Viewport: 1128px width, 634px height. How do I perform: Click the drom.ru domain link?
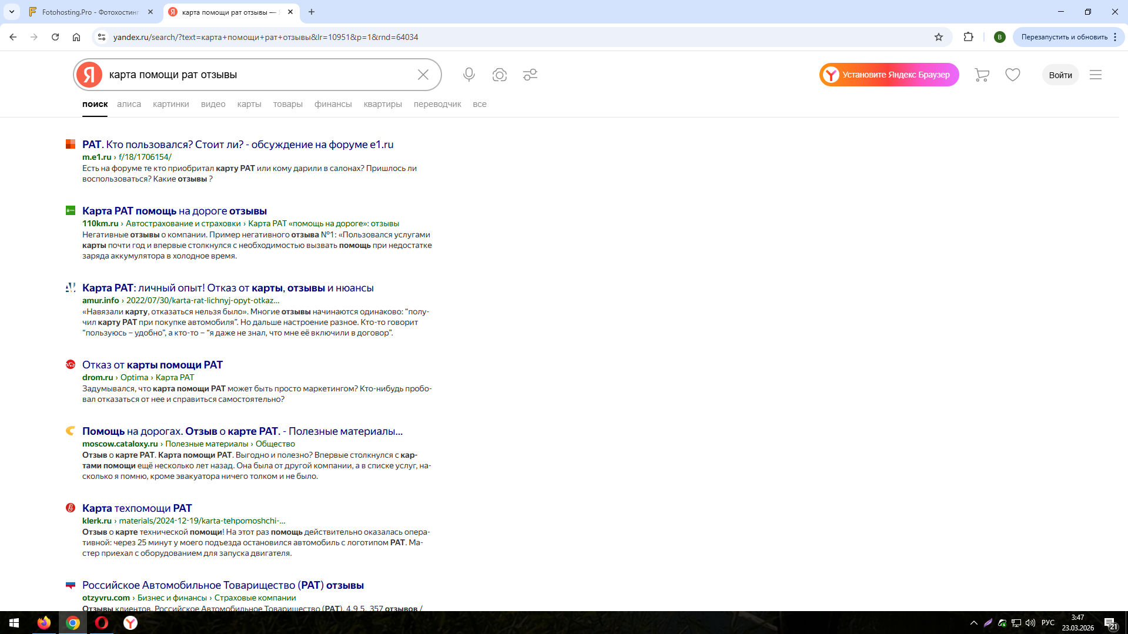(98, 377)
